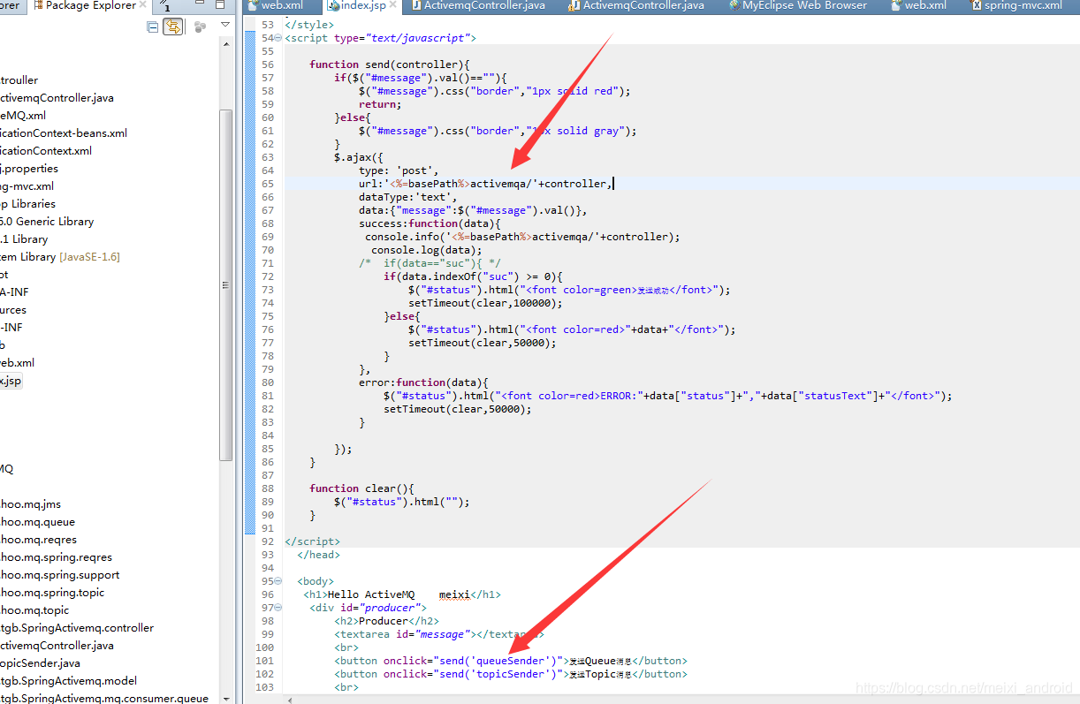1080x704 pixels.
Task: Click the 'error:function(data){' line
Action: pos(423,382)
